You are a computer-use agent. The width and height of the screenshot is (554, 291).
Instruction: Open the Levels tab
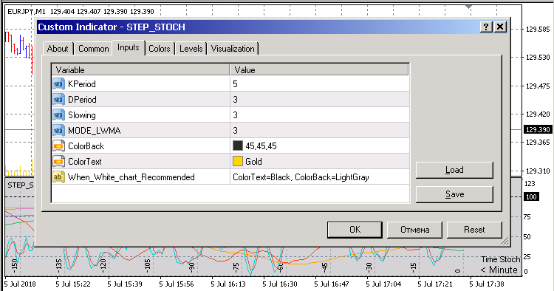pos(191,49)
